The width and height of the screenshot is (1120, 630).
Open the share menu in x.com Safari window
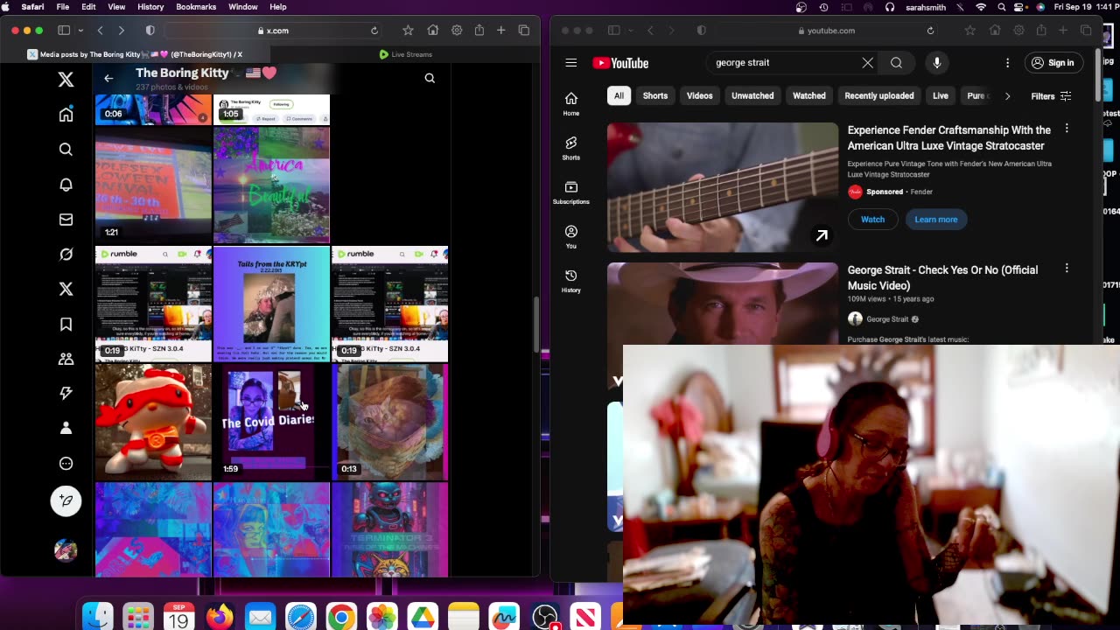click(479, 31)
